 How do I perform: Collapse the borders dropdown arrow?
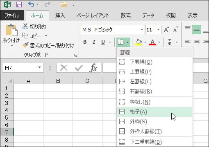click(x=127, y=42)
